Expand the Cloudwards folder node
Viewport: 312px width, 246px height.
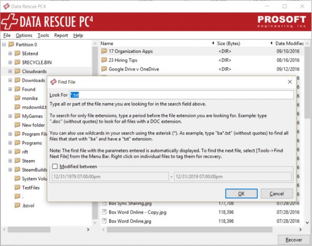pos(10,71)
